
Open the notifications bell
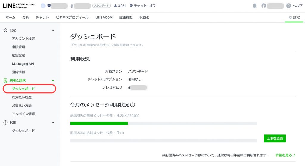tap(254, 6)
